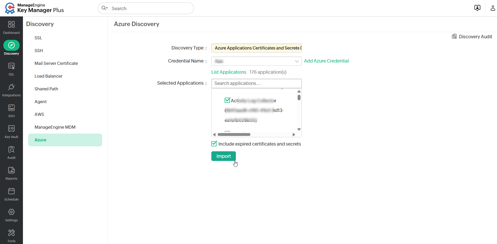This screenshot has height=244, width=497.
Task: Open the Discovery Audit link
Action: pyautogui.click(x=475, y=37)
